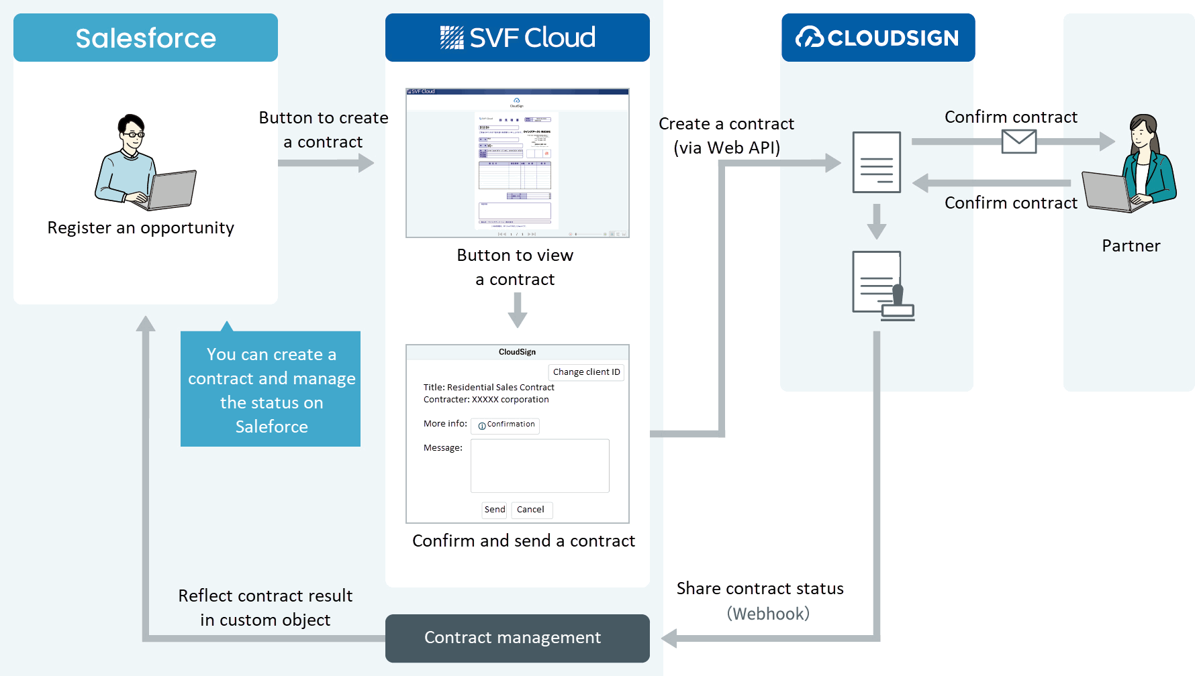Click the CloudSign dialog title bar
The height and width of the screenshot is (676, 1195).
coord(518,352)
